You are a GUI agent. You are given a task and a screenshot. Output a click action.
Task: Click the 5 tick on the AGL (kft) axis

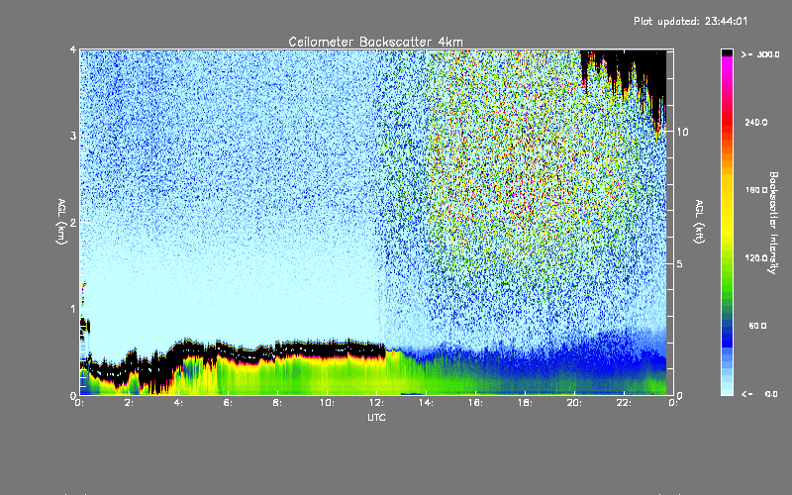(x=679, y=263)
